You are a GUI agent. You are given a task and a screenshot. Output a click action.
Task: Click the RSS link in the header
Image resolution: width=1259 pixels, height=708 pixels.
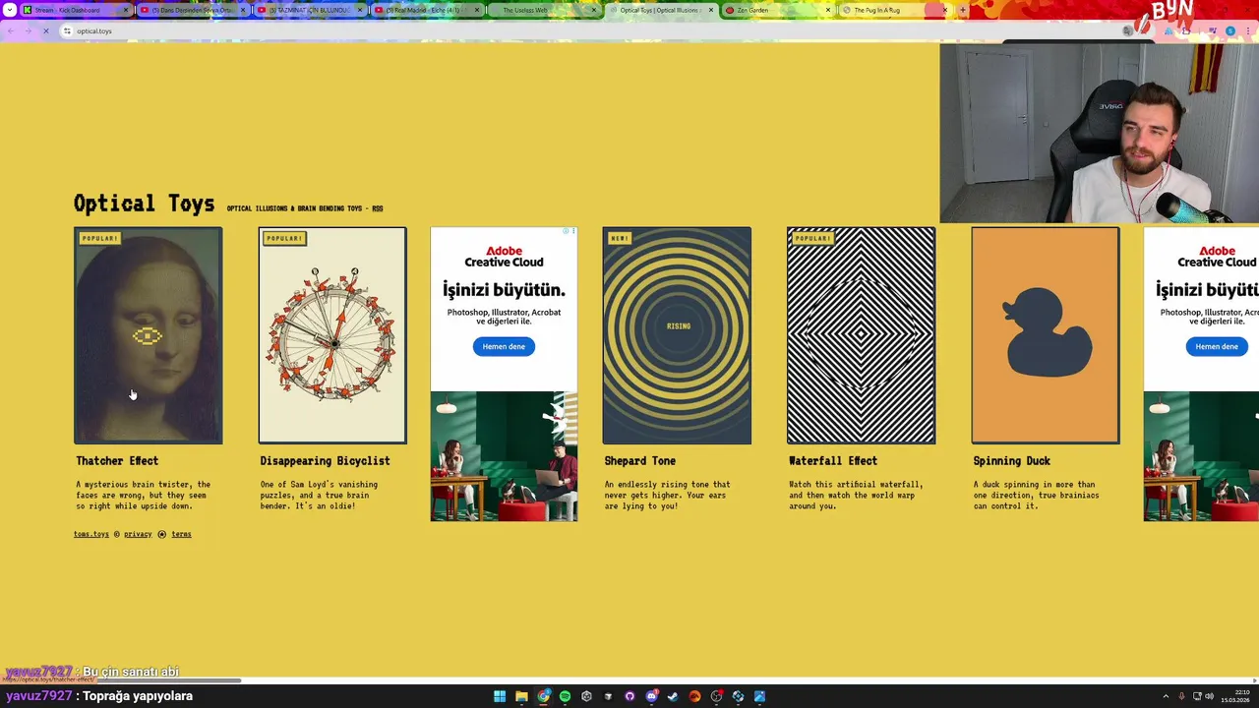(377, 208)
